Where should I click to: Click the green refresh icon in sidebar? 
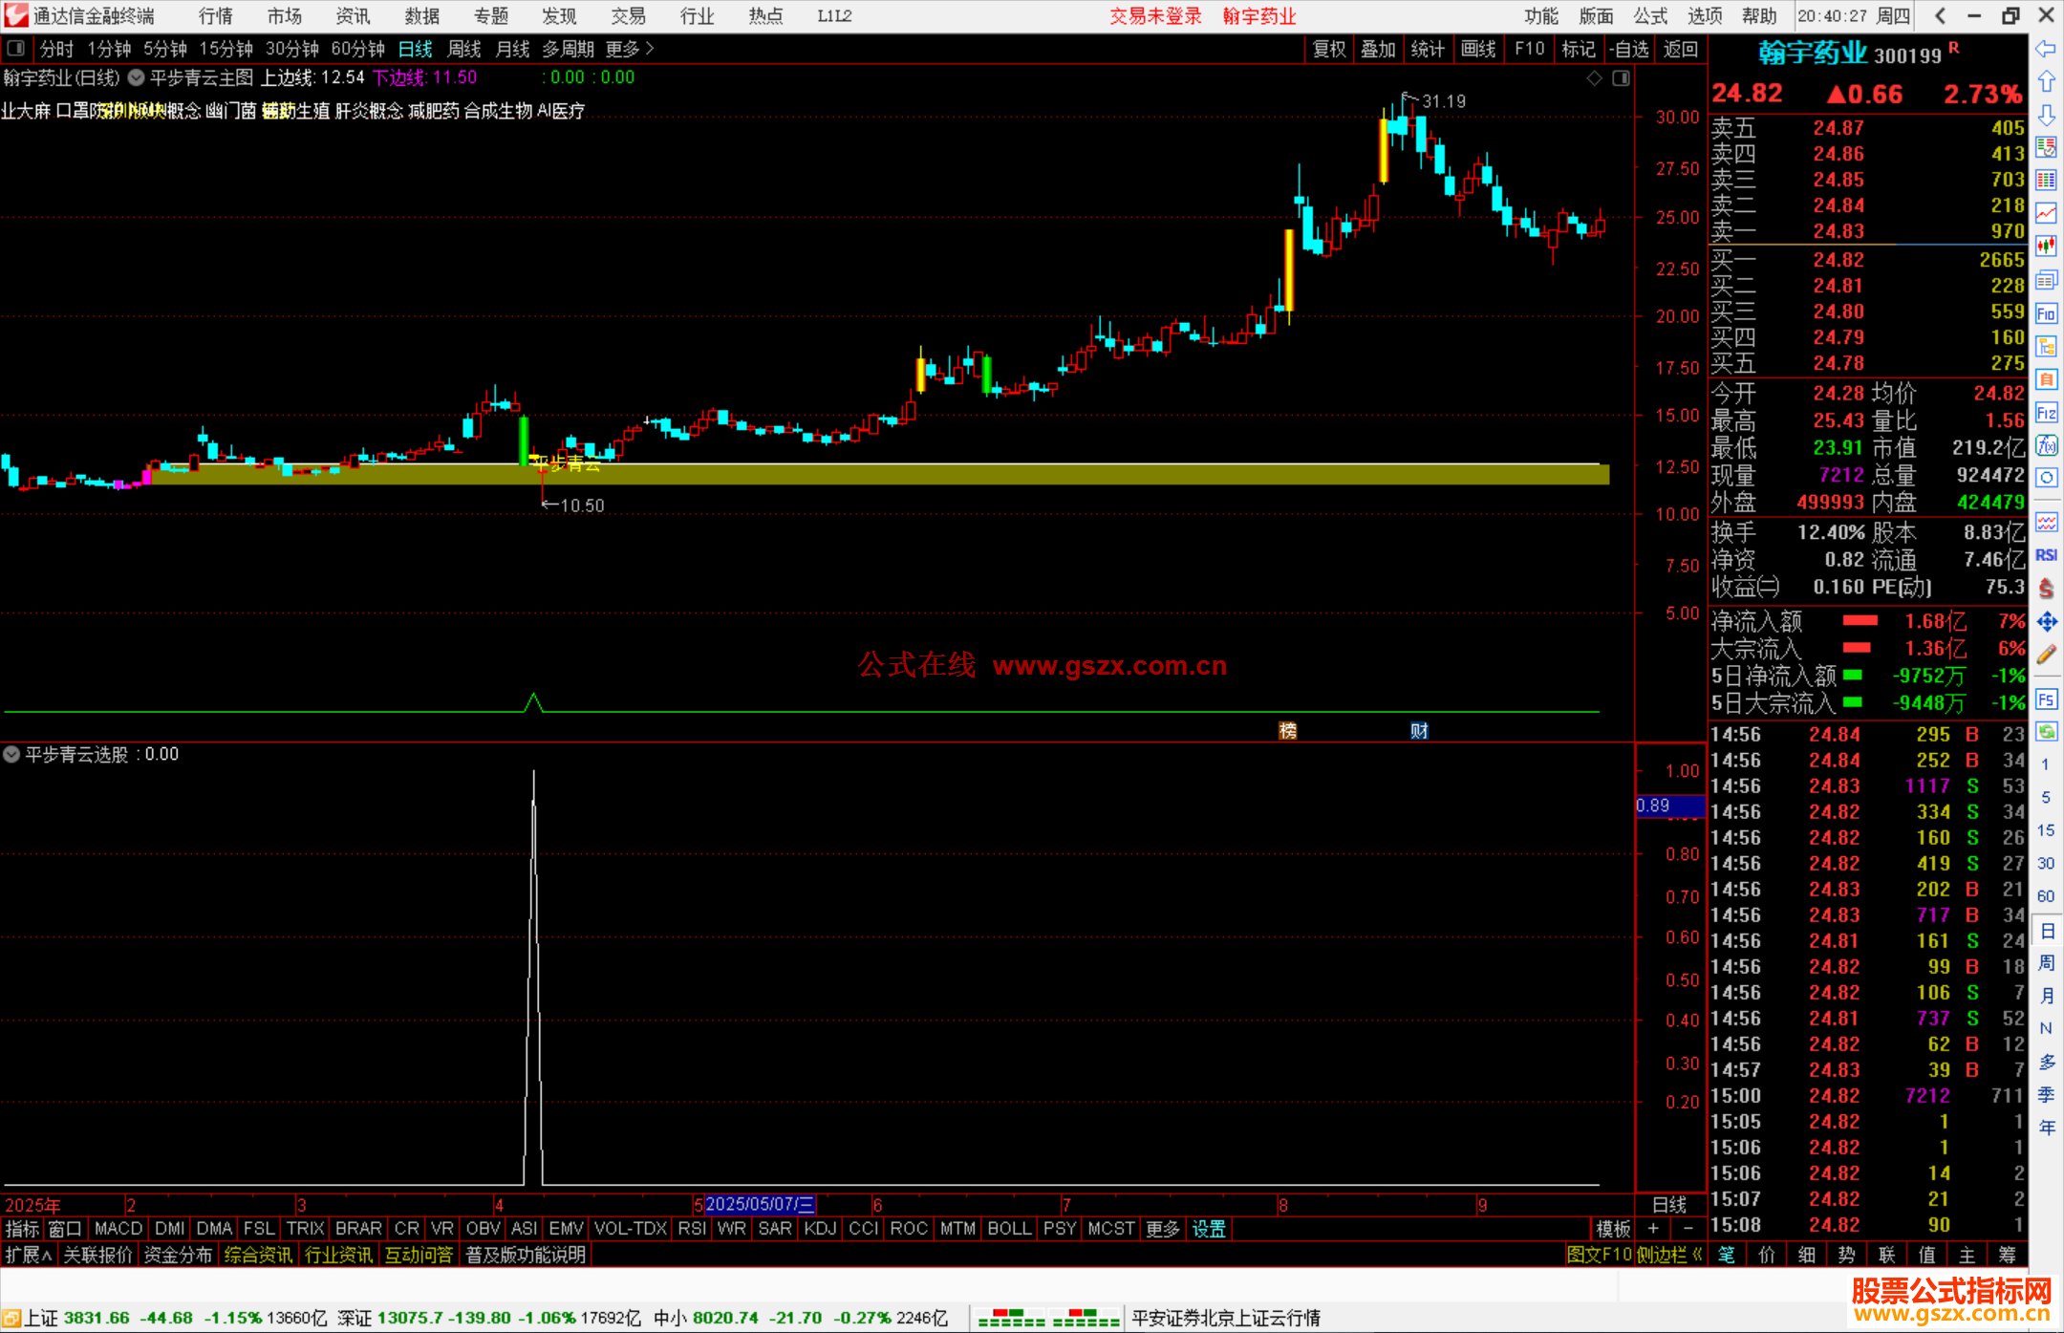click(2046, 732)
